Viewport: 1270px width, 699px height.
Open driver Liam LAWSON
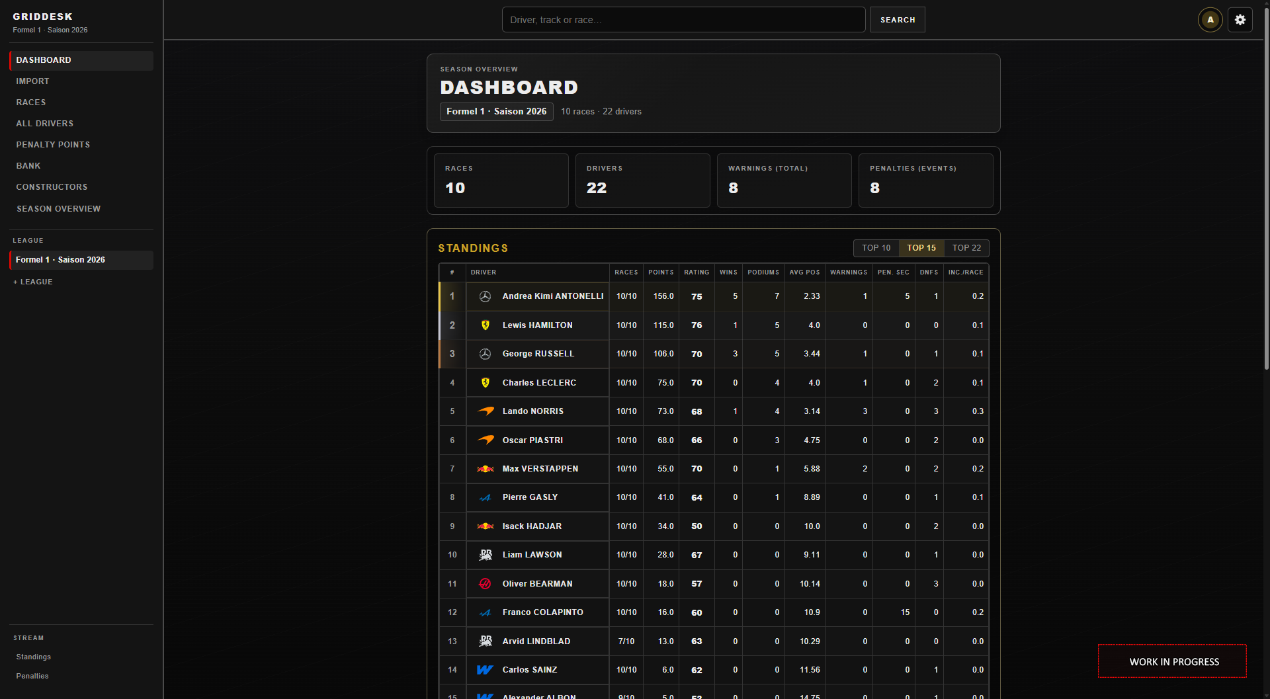pyautogui.click(x=532, y=555)
